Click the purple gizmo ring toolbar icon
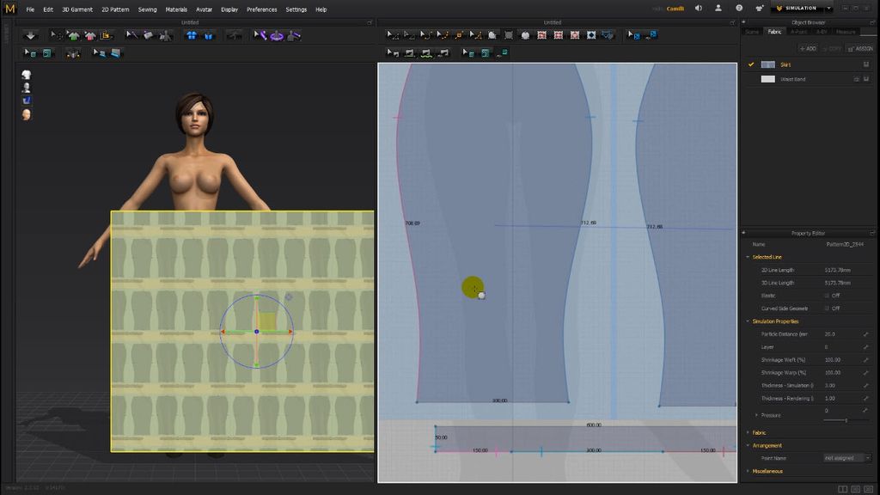 pos(277,35)
